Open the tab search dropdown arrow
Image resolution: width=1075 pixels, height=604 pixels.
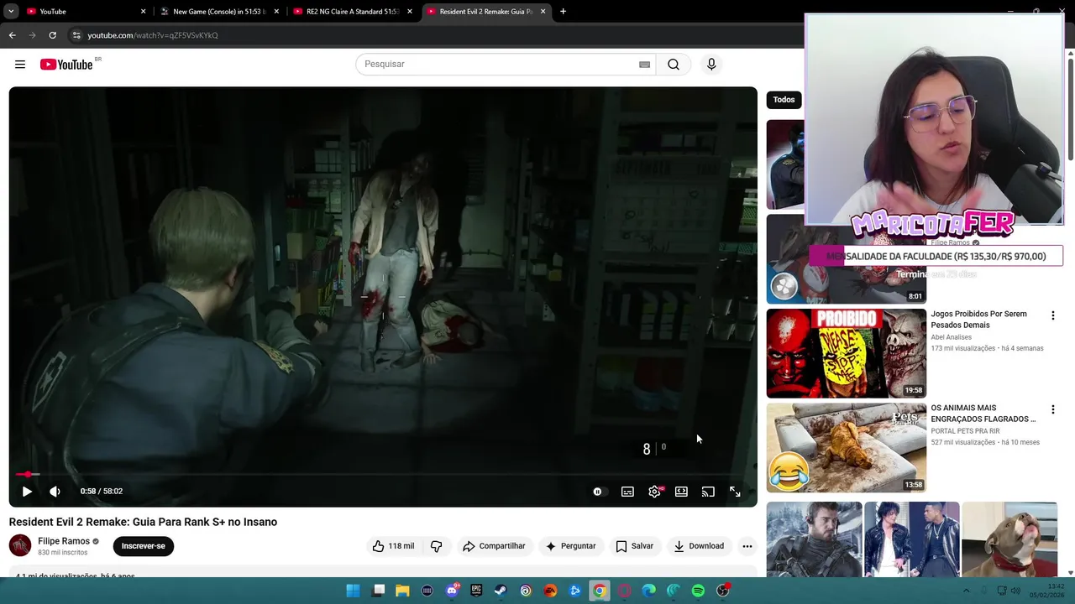11,12
